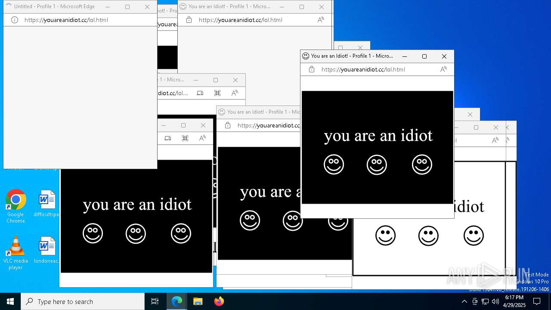Open the difficultspa Word document icon
The height and width of the screenshot is (310, 551).
tap(46, 204)
